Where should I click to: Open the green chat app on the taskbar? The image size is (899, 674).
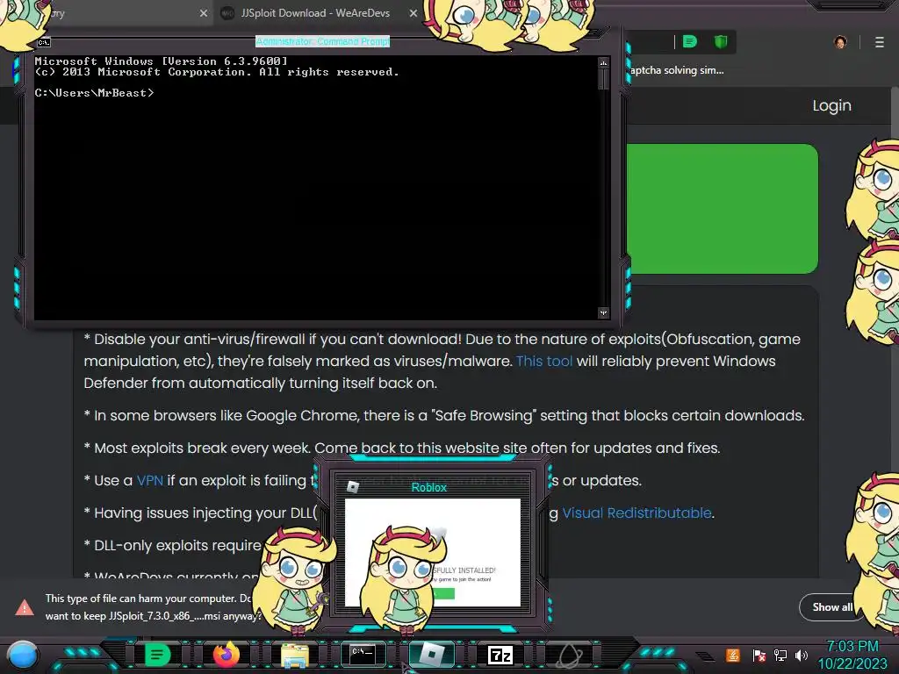[157, 655]
